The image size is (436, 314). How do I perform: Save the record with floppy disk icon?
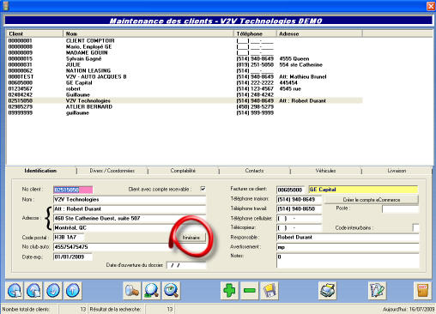click(269, 291)
